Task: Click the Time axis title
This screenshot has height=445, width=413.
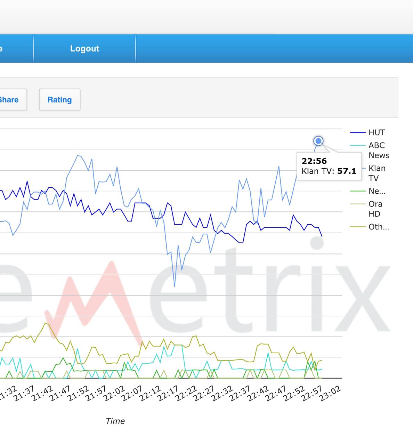Action: point(115,421)
